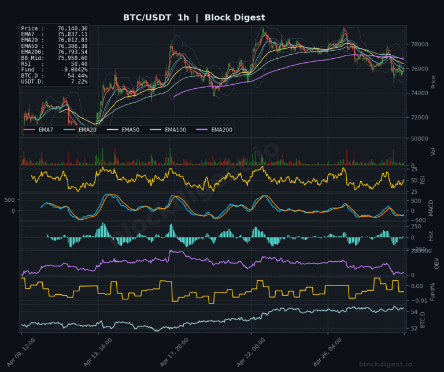This screenshot has height=372, width=444.
Task: Click the Apr 22, 00:00 date label
Action: tap(251, 352)
